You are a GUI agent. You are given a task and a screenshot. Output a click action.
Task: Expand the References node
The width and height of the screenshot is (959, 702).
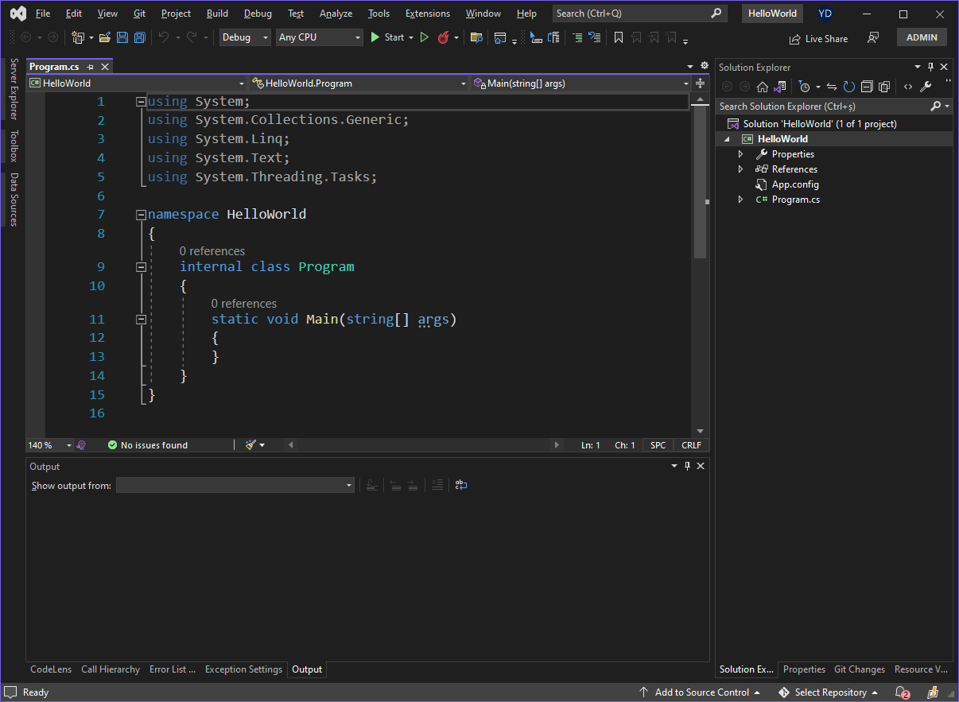point(740,169)
